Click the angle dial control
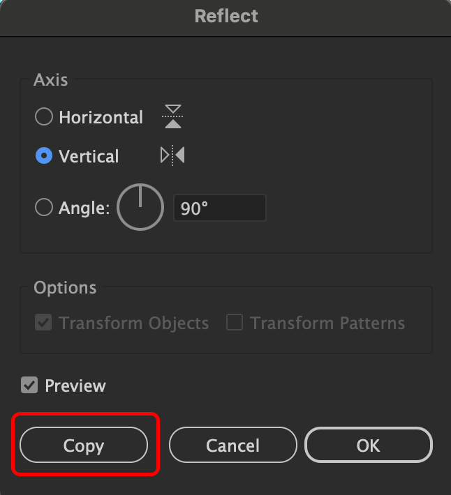 (x=140, y=208)
